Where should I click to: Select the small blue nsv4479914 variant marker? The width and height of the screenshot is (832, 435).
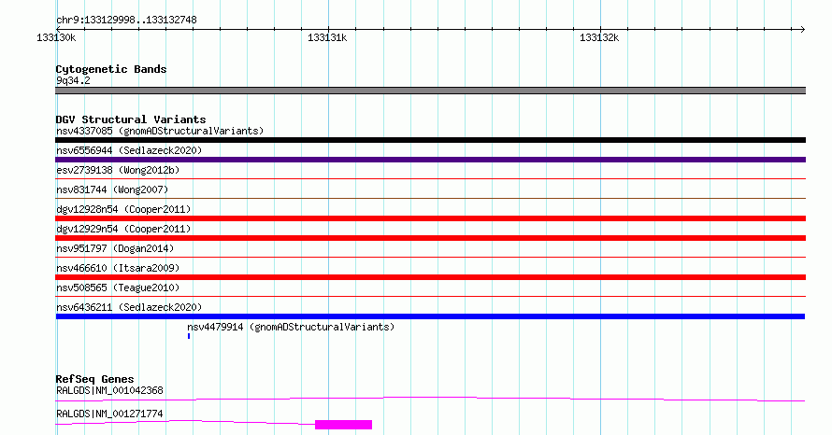coord(188,336)
